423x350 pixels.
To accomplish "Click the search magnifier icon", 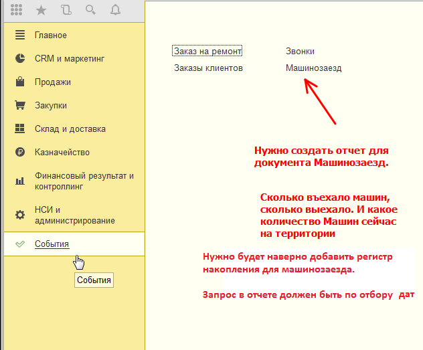I will (90, 11).
